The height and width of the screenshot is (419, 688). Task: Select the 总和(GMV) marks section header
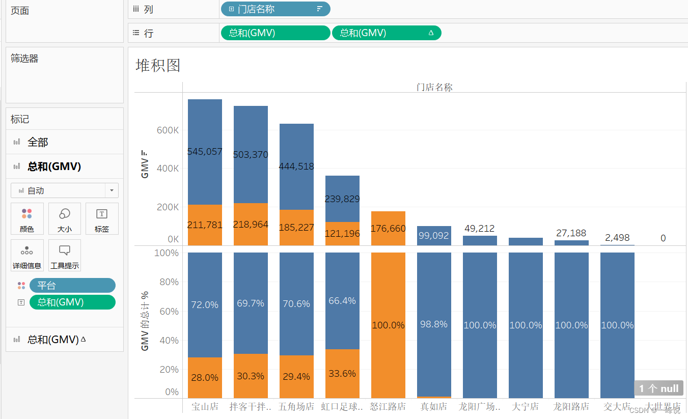click(x=65, y=166)
